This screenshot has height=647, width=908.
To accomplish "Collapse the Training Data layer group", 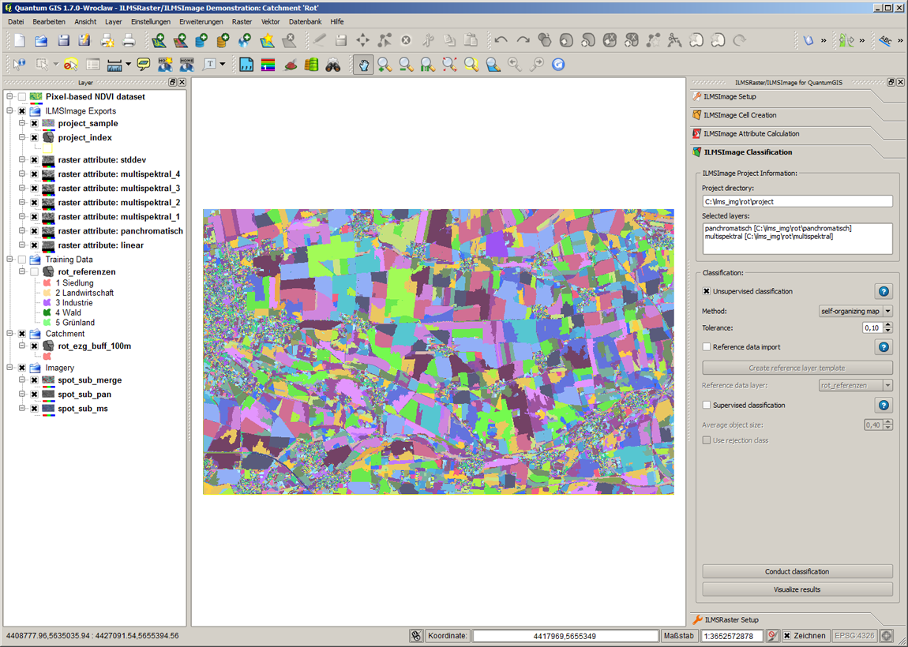I will pyautogui.click(x=10, y=260).
